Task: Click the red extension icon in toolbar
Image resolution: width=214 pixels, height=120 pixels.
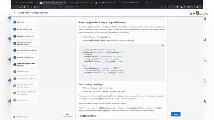Action: [x=185, y=7]
